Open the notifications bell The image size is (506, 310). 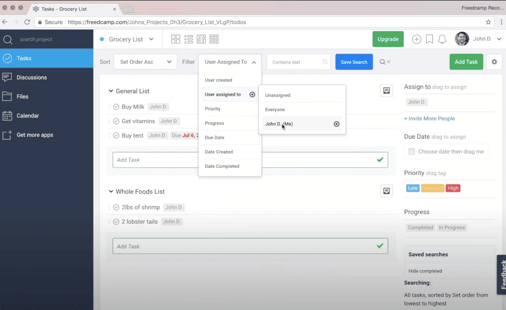443,39
